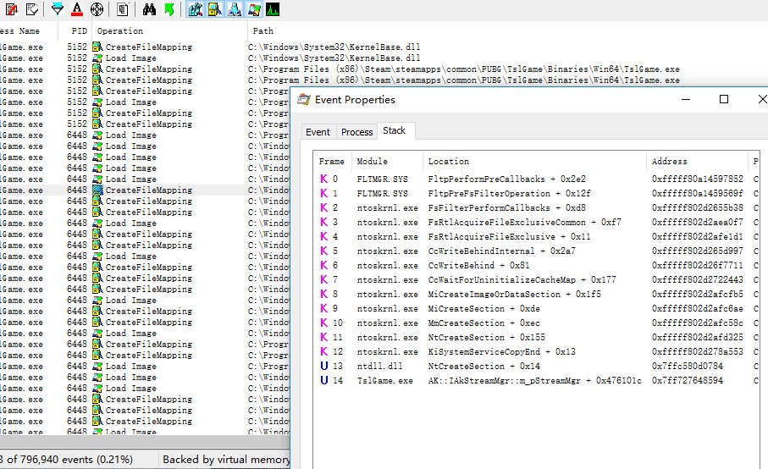Click the Find binoculars icon
The image size is (768, 469).
149,9
